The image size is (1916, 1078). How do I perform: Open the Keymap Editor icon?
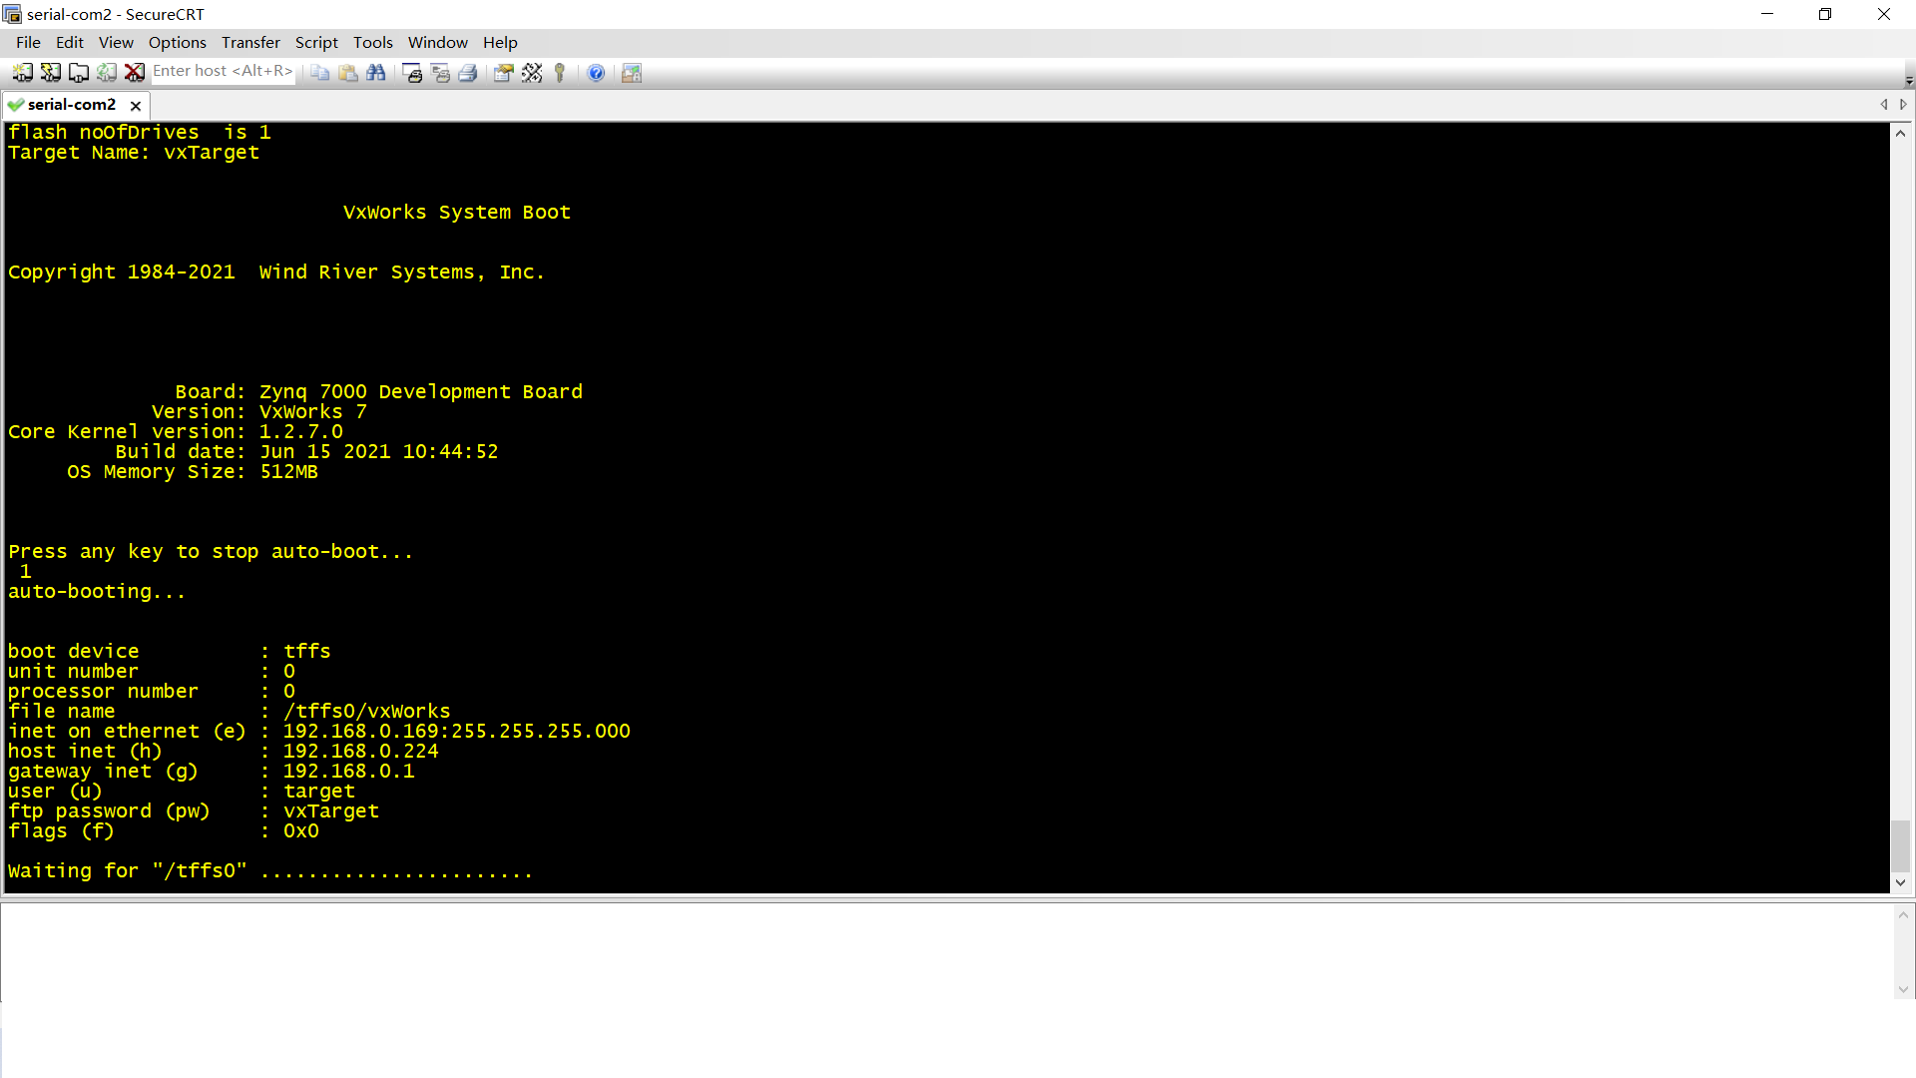click(532, 73)
